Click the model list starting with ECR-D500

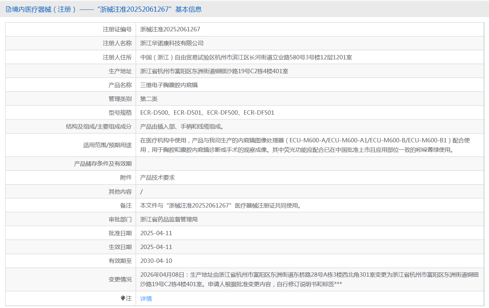(207, 112)
